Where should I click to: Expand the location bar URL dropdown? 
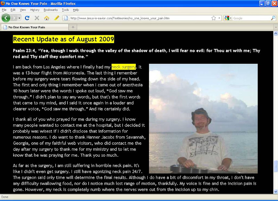219,18
